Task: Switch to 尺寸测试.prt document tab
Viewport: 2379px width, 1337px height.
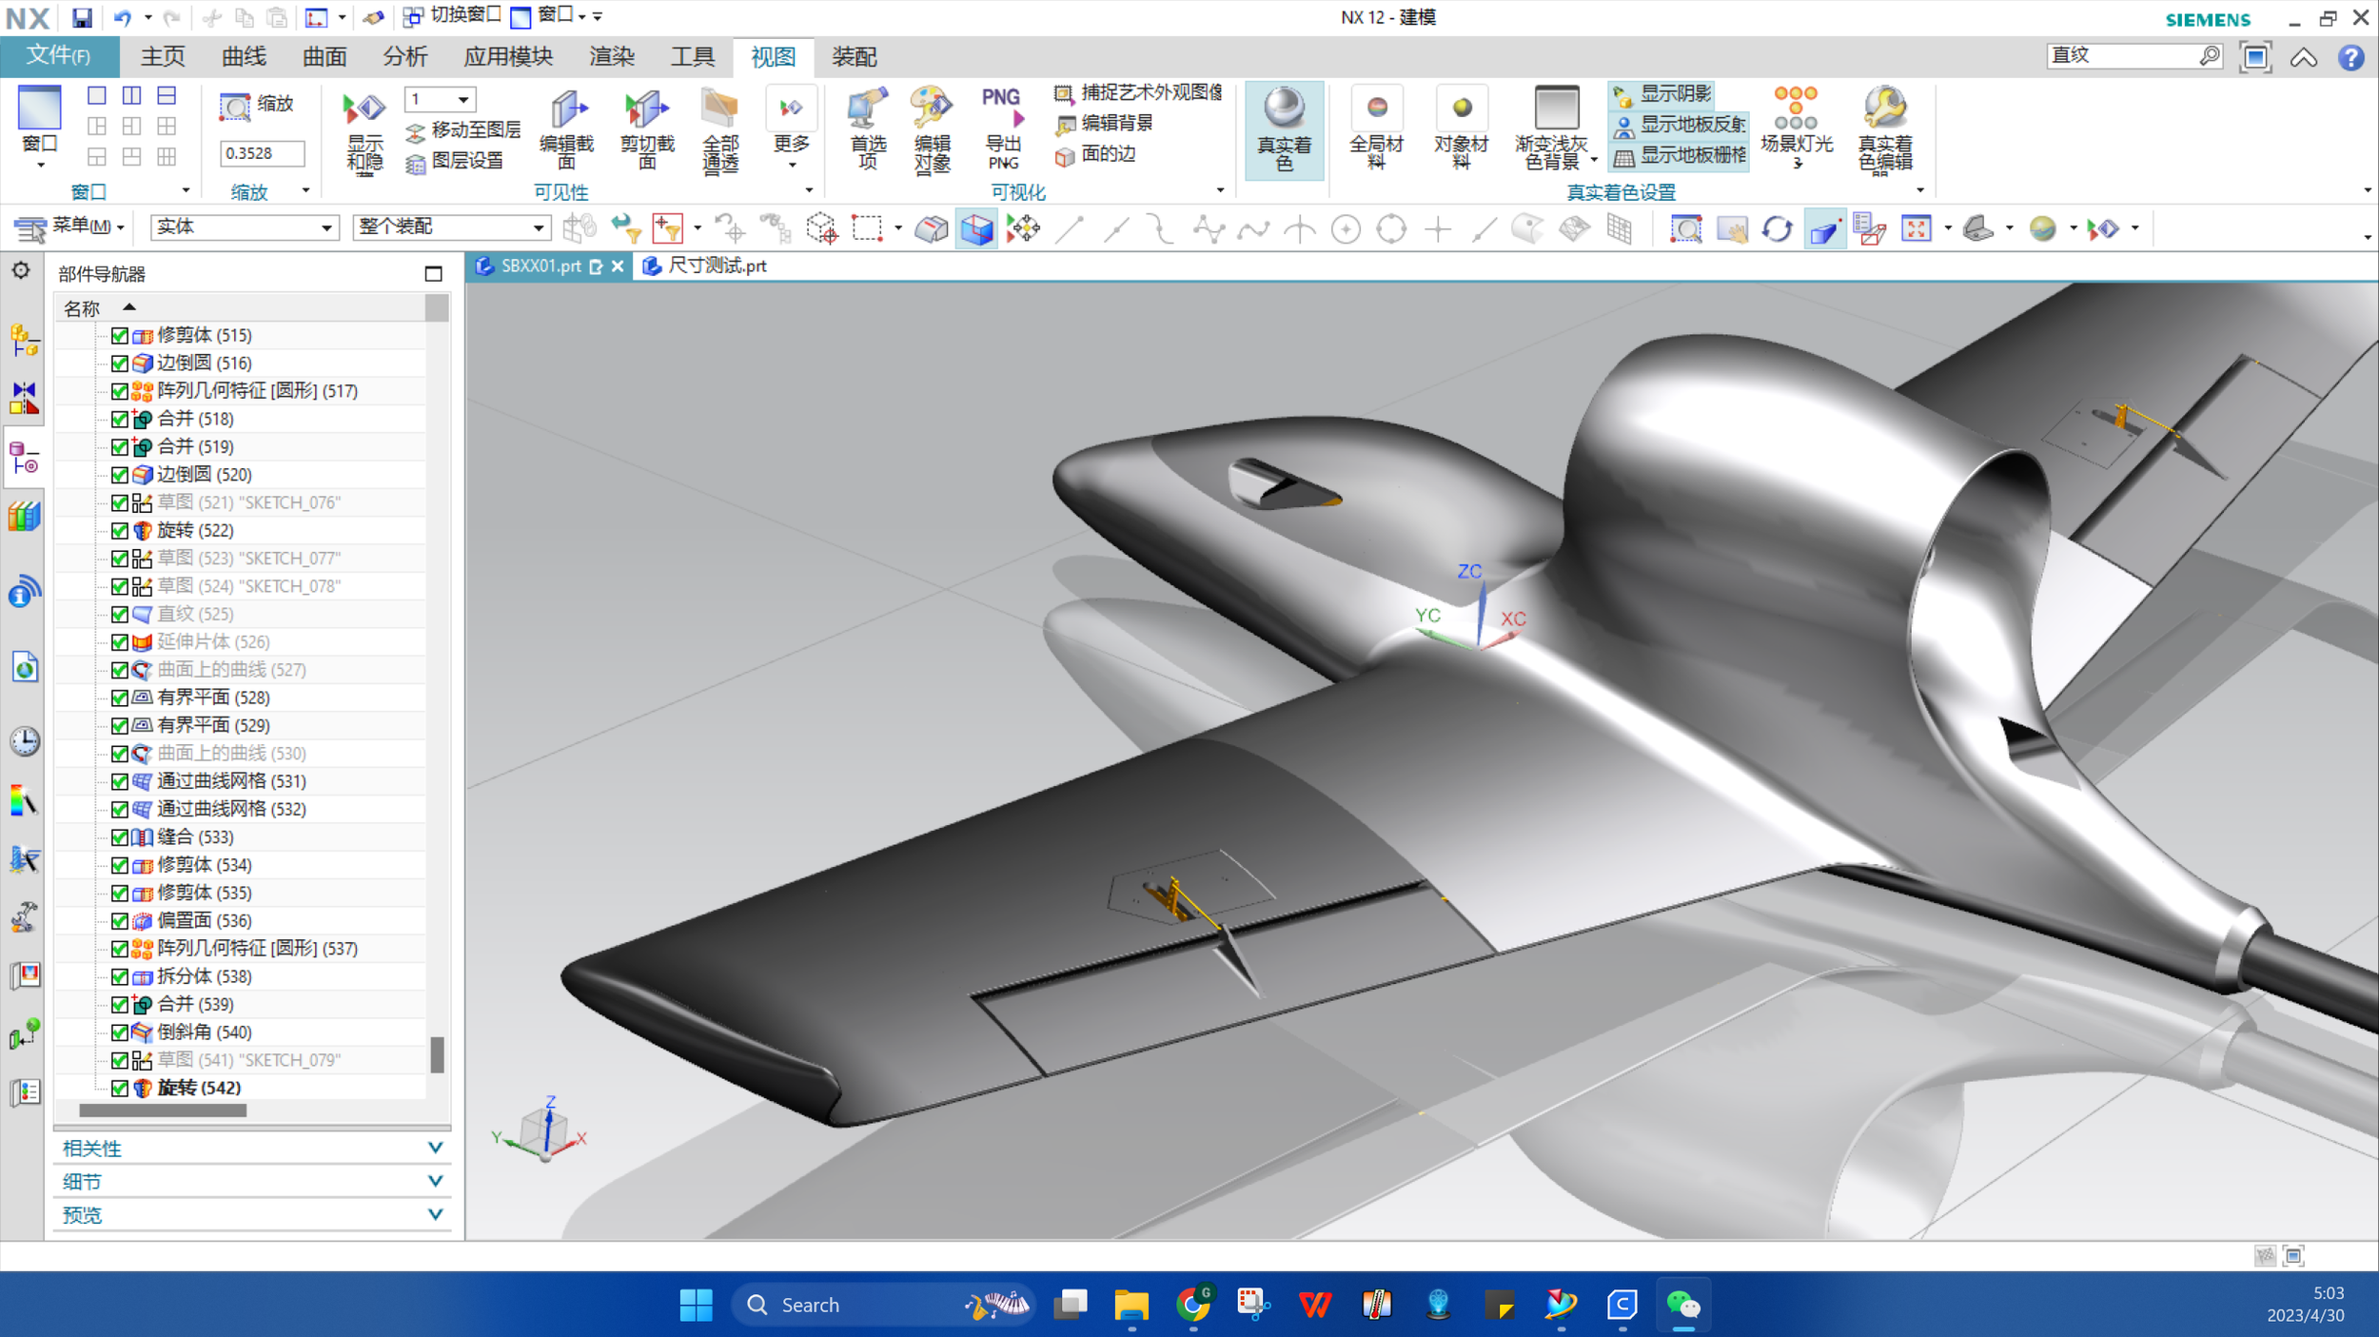Action: click(716, 266)
